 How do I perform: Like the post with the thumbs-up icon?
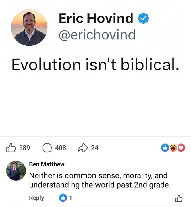click(x=11, y=148)
